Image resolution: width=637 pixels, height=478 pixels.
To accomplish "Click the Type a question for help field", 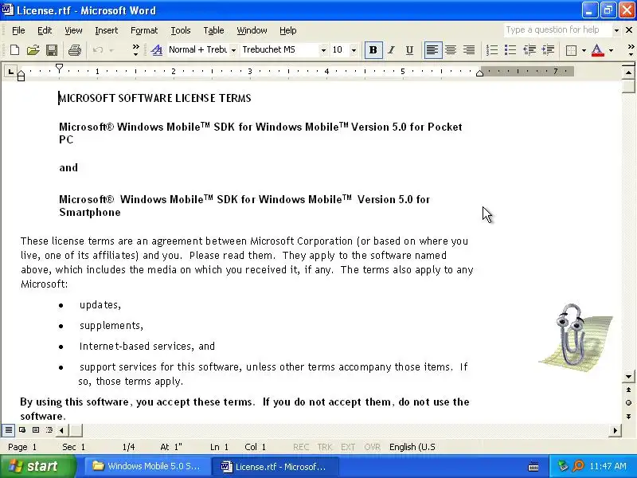I will click(558, 30).
